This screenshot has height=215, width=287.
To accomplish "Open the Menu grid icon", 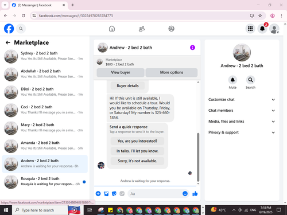I will [250, 29].
